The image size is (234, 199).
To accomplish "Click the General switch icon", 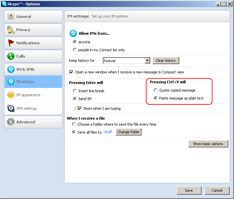I will pyautogui.click(x=11, y=17).
